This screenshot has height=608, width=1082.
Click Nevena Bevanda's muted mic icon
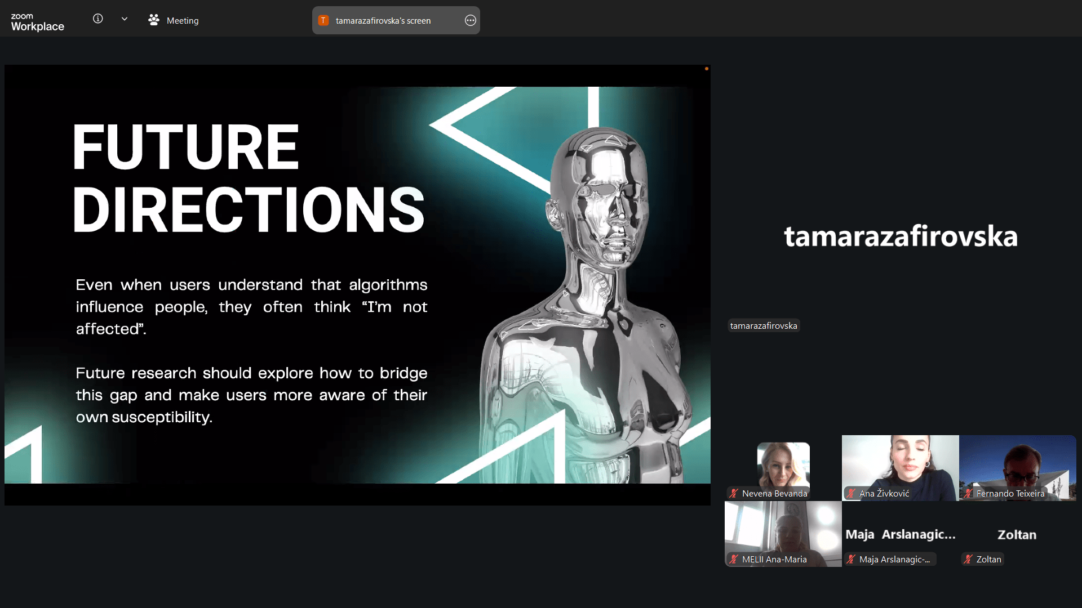[x=734, y=494]
